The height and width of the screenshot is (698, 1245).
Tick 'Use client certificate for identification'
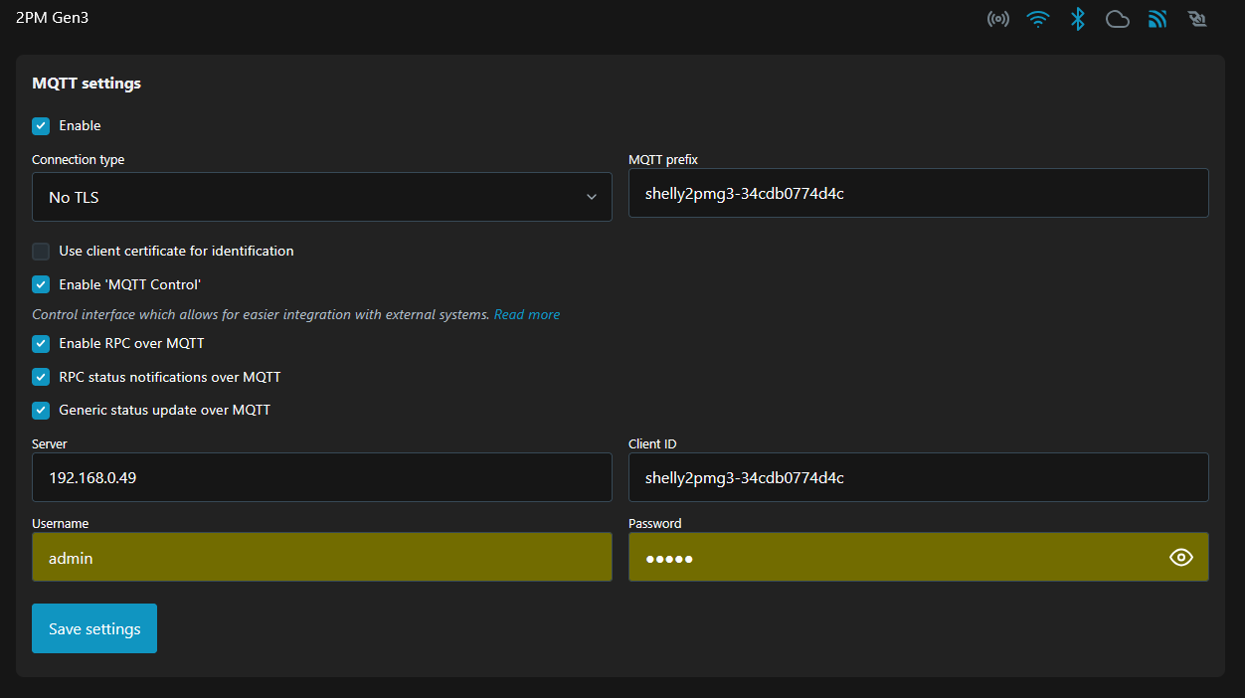pos(41,251)
